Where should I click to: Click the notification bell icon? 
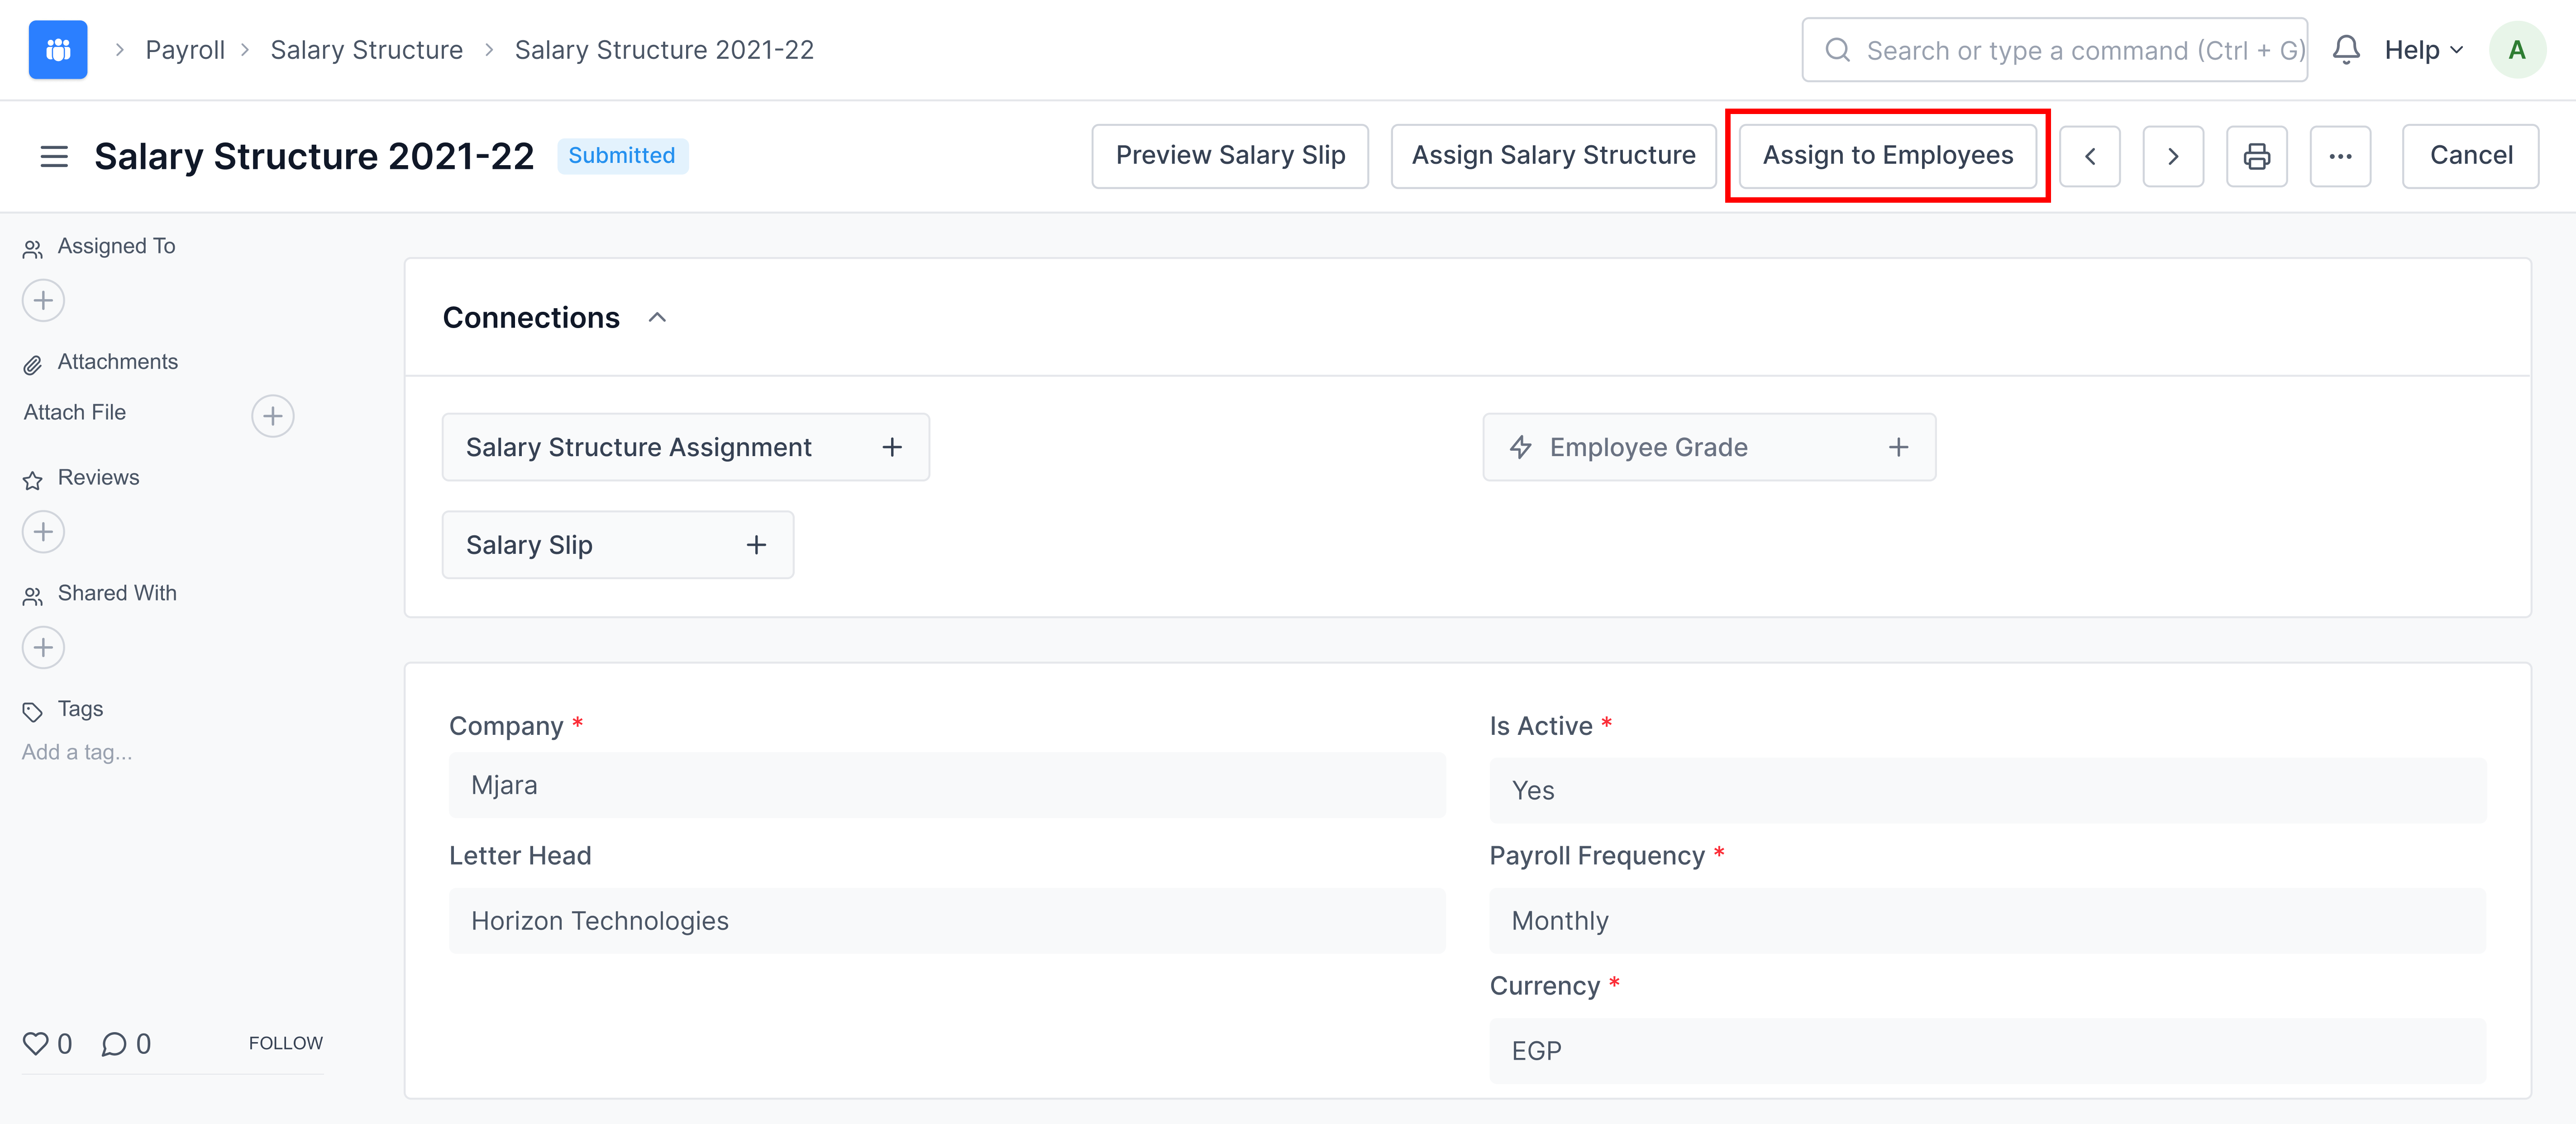tap(2346, 49)
